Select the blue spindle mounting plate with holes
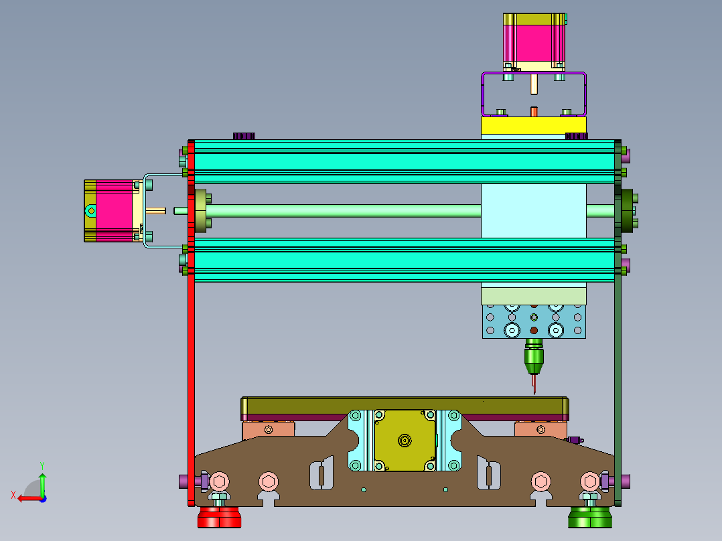 pos(534,321)
